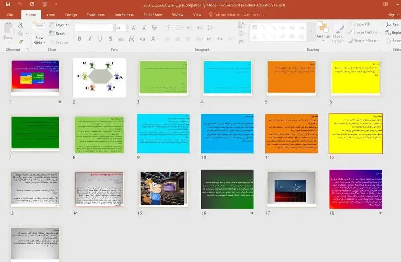Image resolution: width=401 pixels, height=262 pixels.
Task: Click the Cut scissors icon
Action: click(21, 25)
